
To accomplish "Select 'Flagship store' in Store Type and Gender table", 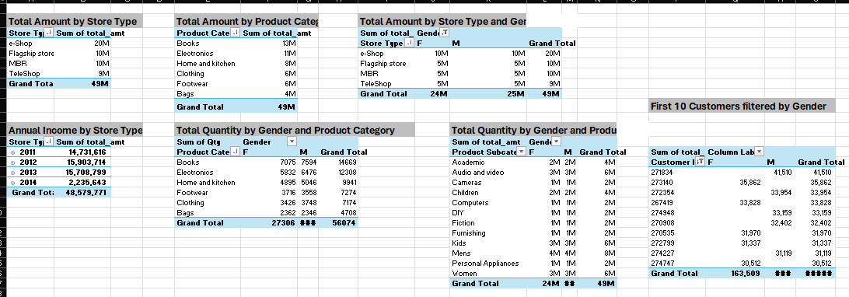I will 386,64.
